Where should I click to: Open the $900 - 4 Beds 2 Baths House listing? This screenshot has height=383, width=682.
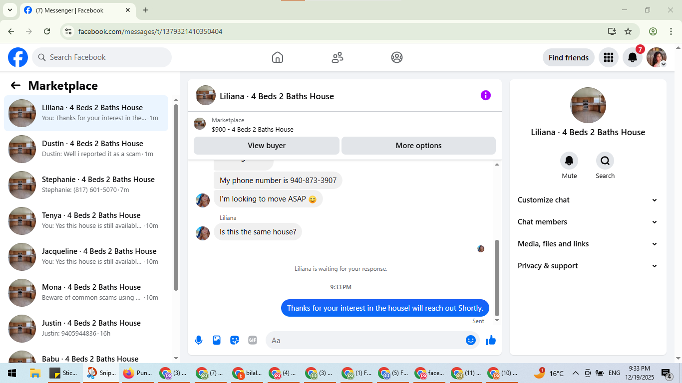252,129
